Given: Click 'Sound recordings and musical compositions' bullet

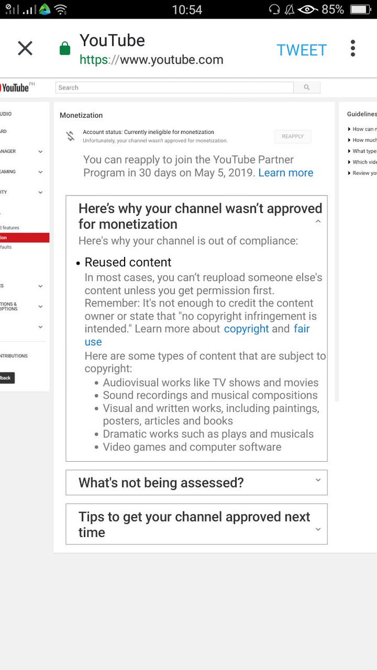Looking at the screenshot, I should 210,395.
